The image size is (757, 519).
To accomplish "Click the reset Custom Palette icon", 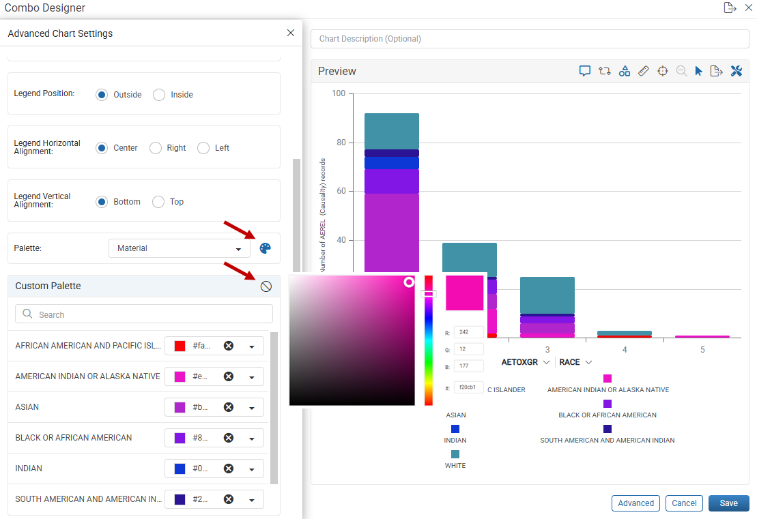I will click(266, 286).
